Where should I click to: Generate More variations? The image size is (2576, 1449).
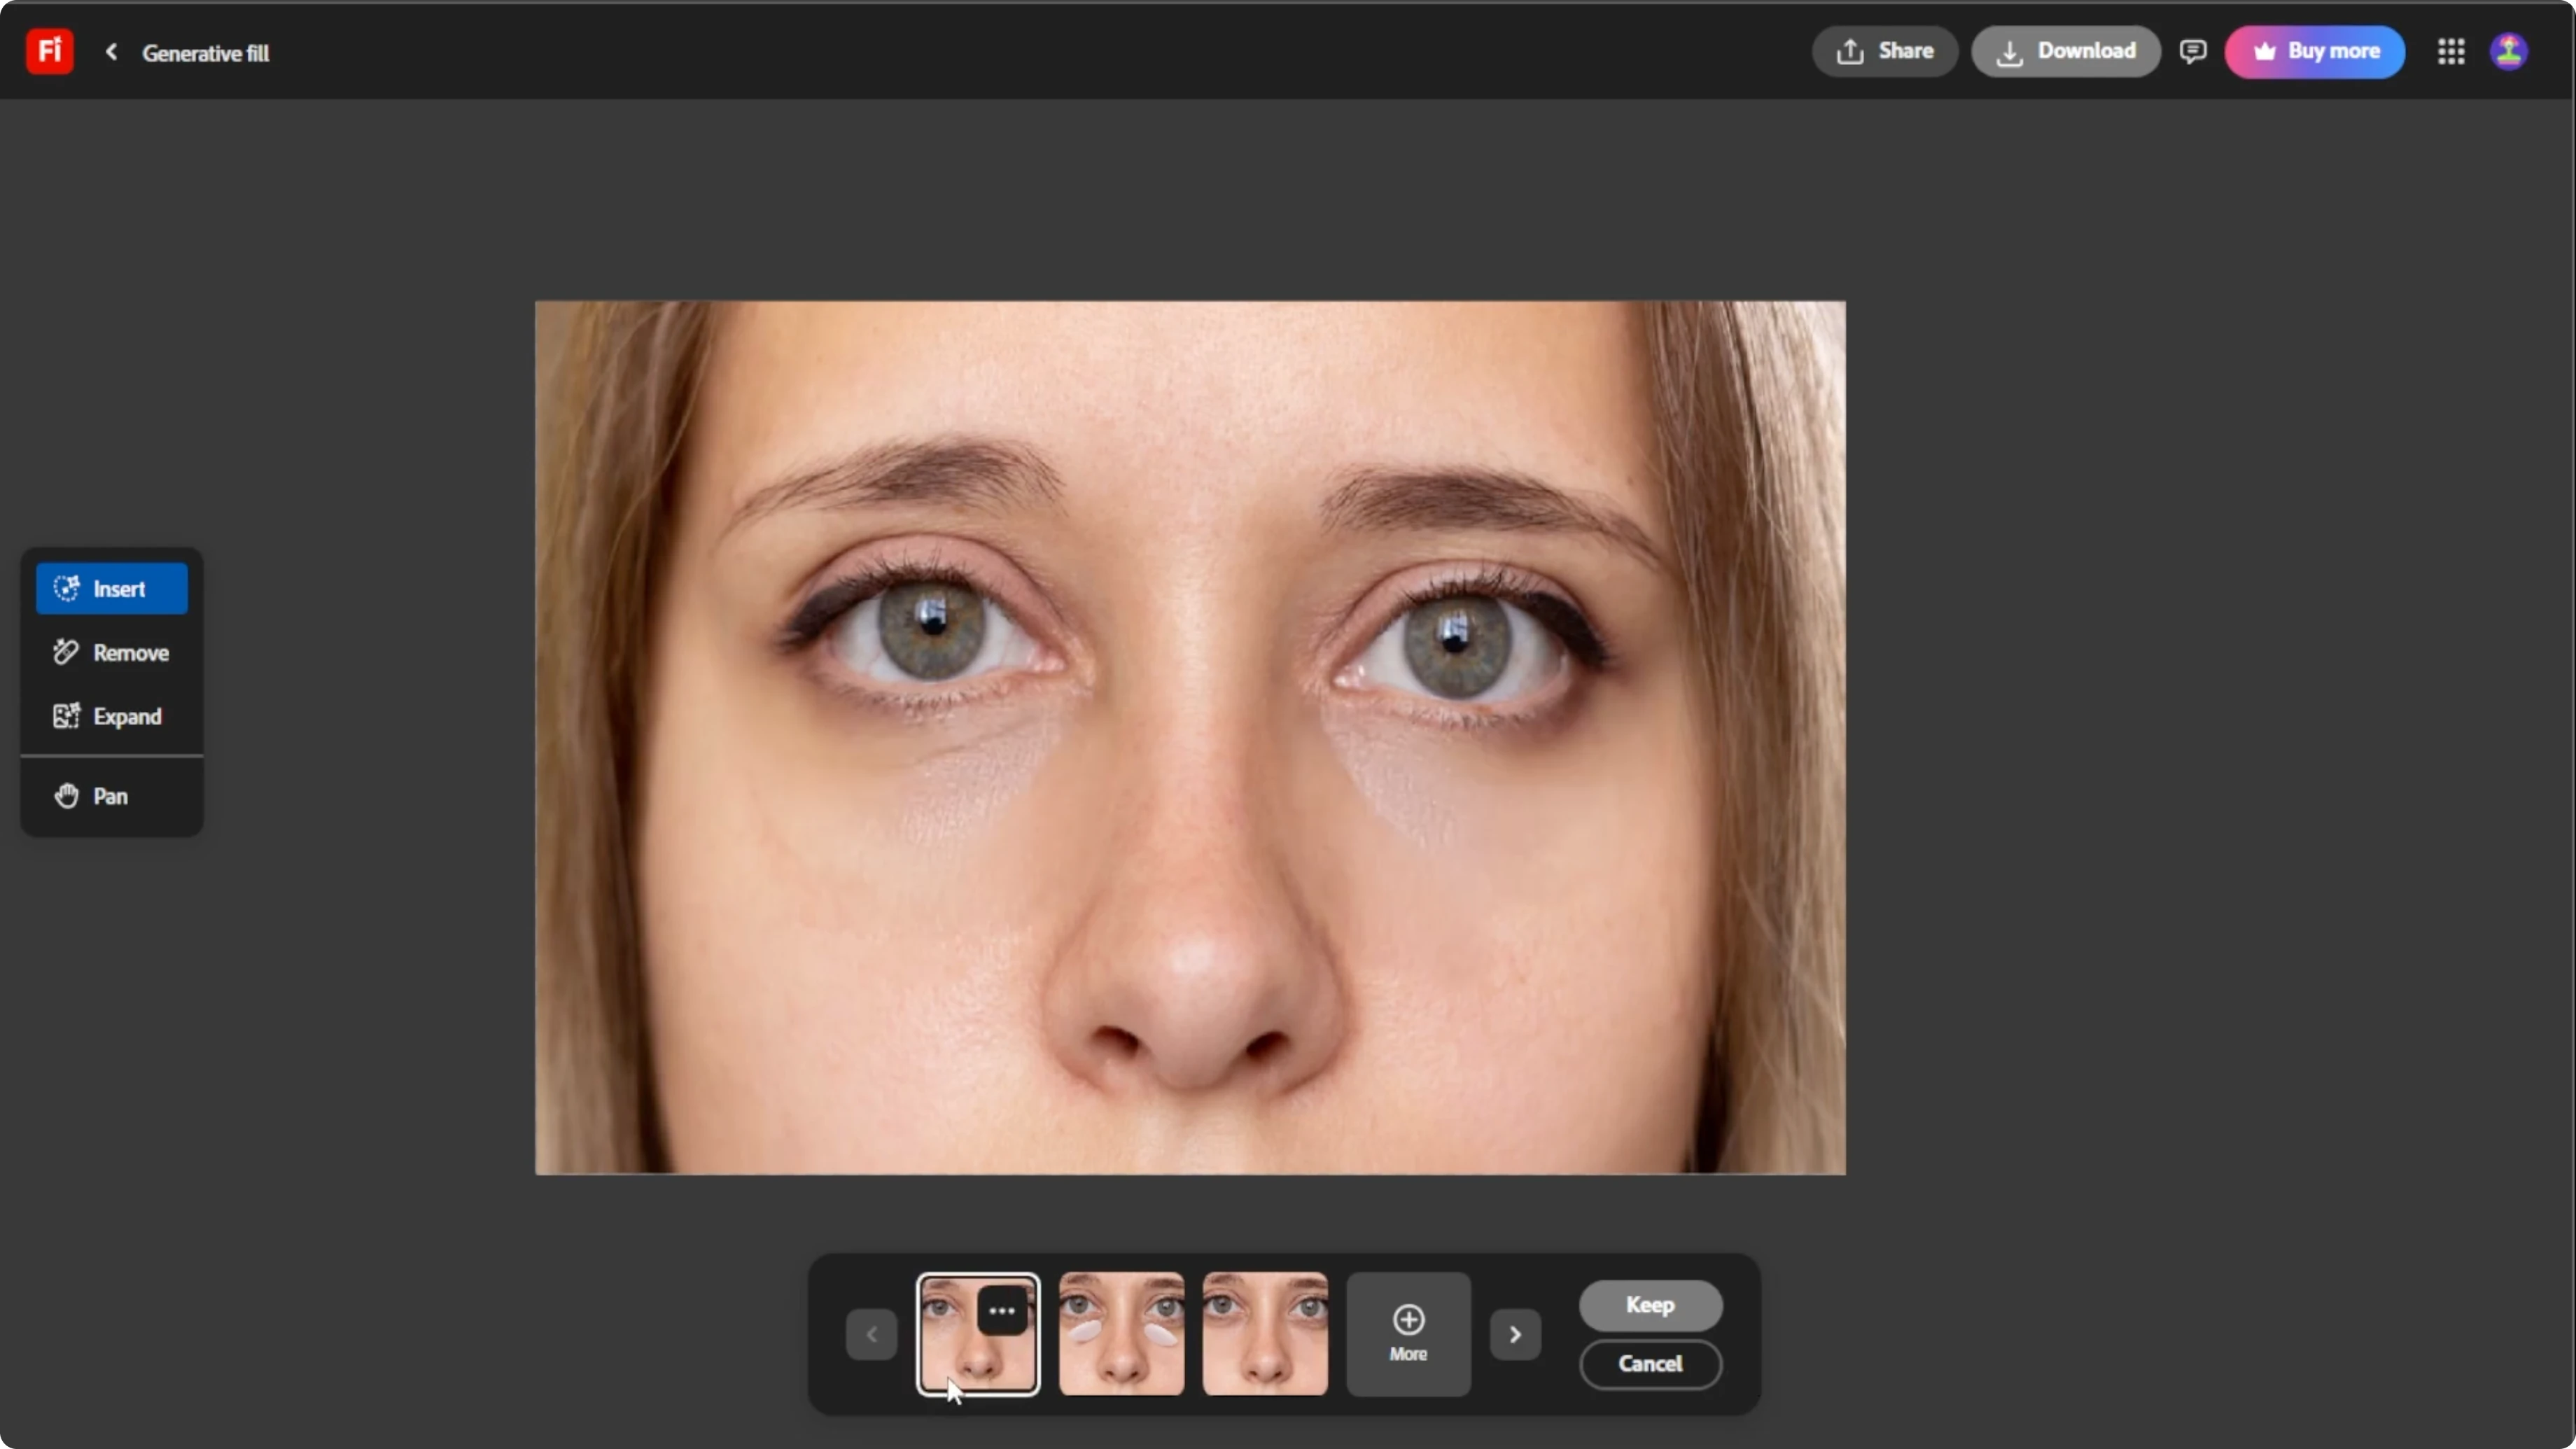click(x=1408, y=1334)
